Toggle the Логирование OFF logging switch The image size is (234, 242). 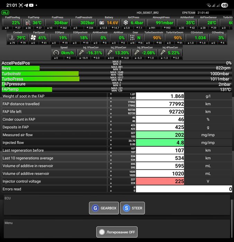pyautogui.click(x=117, y=232)
